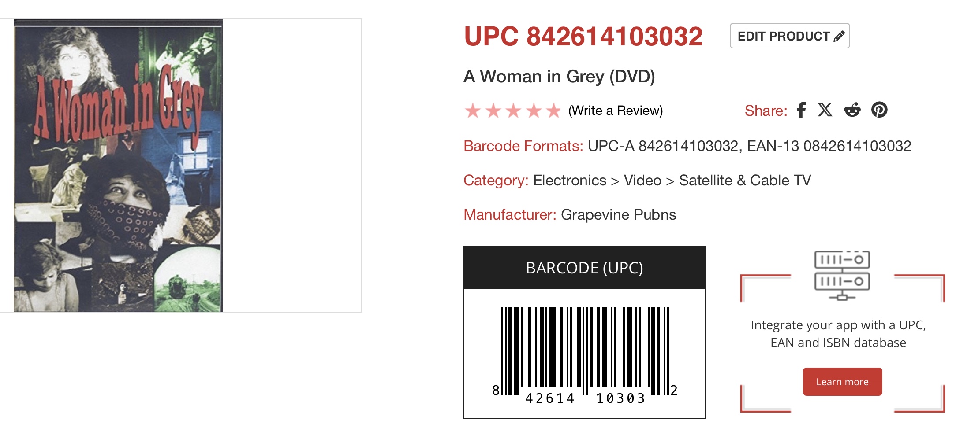Share product on Reddit

tap(852, 110)
